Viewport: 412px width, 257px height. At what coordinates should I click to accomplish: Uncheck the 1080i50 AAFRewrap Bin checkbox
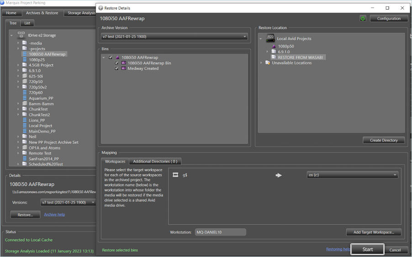click(116, 63)
